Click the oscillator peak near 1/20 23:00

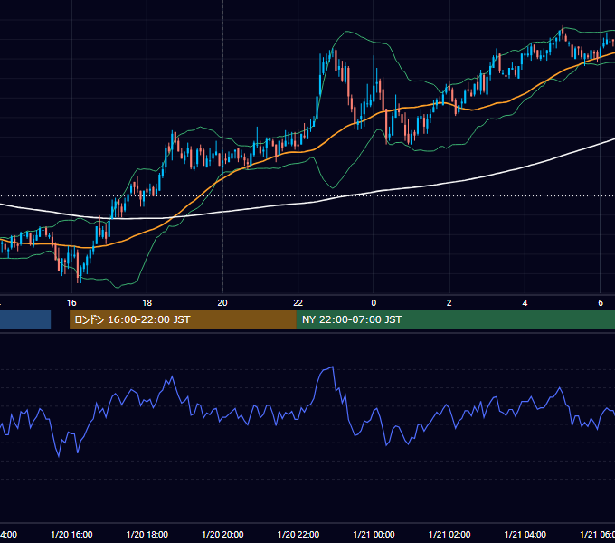click(x=333, y=367)
